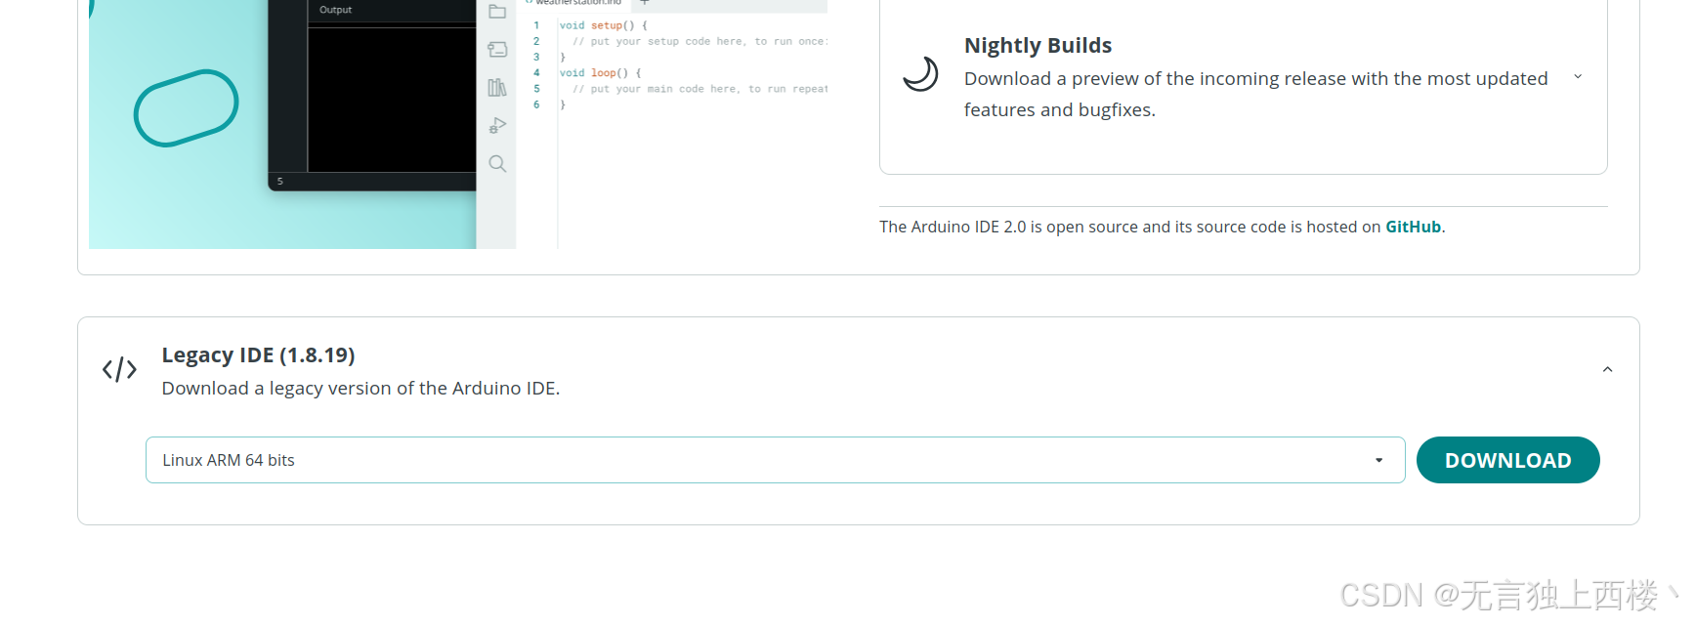Click the IDE screenshot preview image
This screenshot has height=624, width=1695.
tap(458, 124)
